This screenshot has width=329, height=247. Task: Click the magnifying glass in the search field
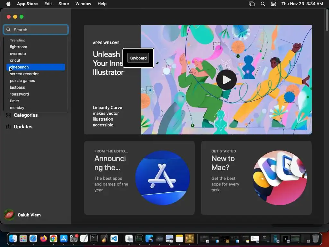(8, 30)
